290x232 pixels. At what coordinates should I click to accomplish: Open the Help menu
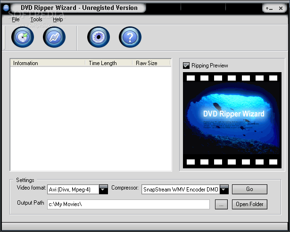pos(58,19)
